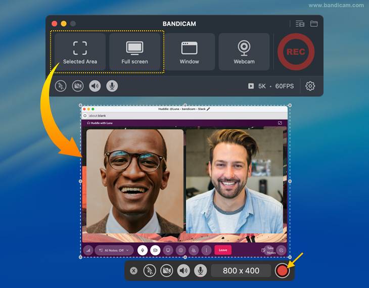Open the AI Notes: Off dropdown in Slack
369x288 pixels.
click(114, 250)
